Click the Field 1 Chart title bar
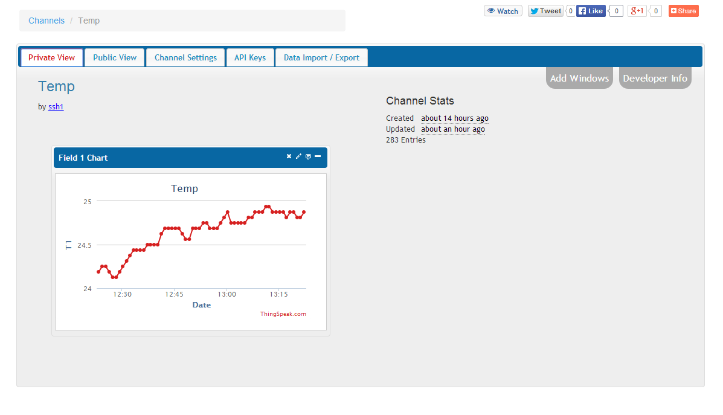 (x=190, y=158)
